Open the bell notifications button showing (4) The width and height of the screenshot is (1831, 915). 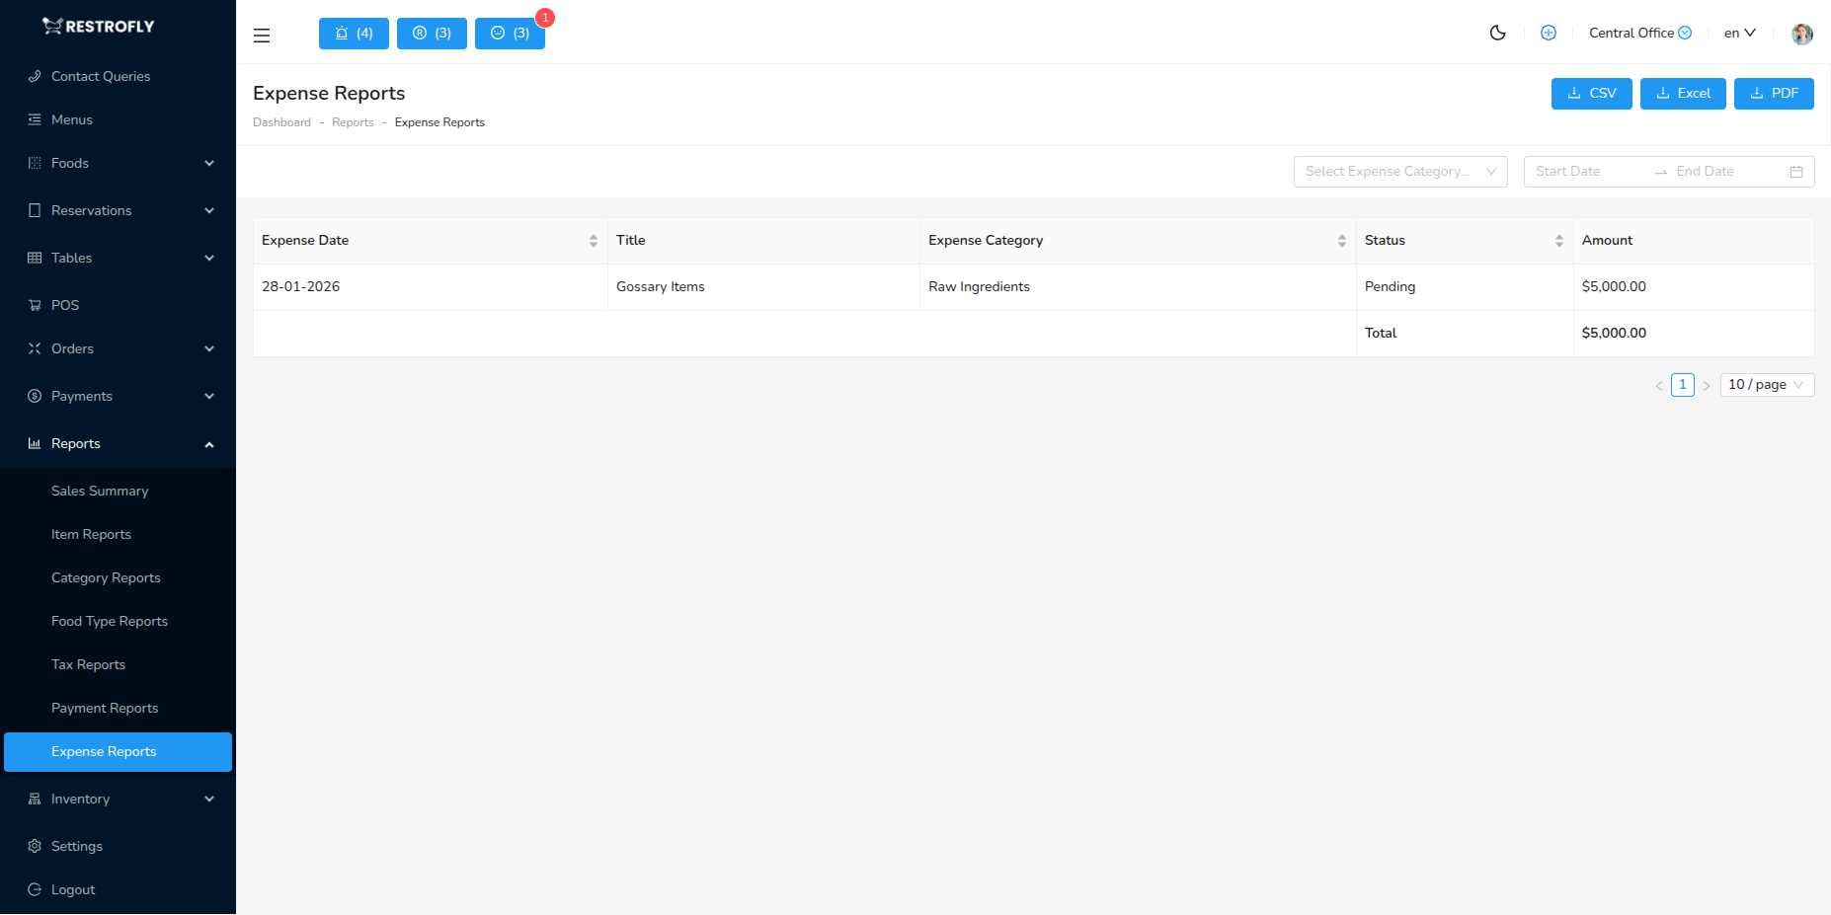tap(354, 34)
